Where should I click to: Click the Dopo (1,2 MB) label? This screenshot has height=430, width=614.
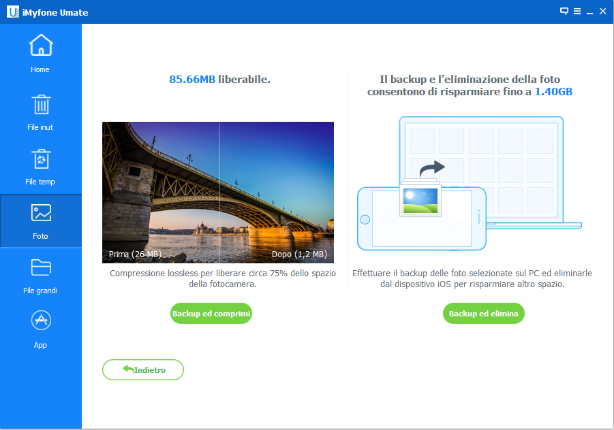299,254
